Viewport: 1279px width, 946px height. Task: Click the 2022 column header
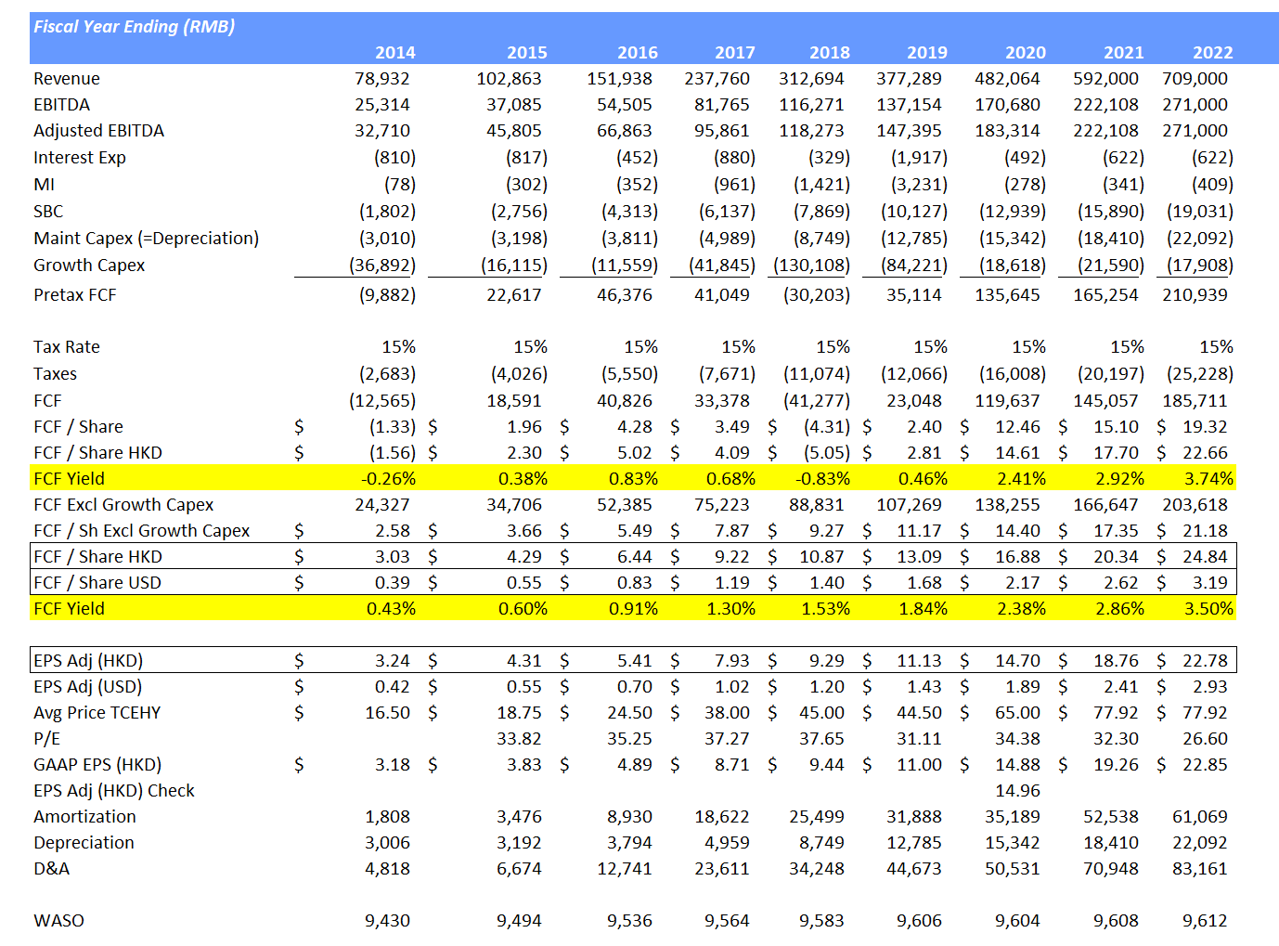1212,53
